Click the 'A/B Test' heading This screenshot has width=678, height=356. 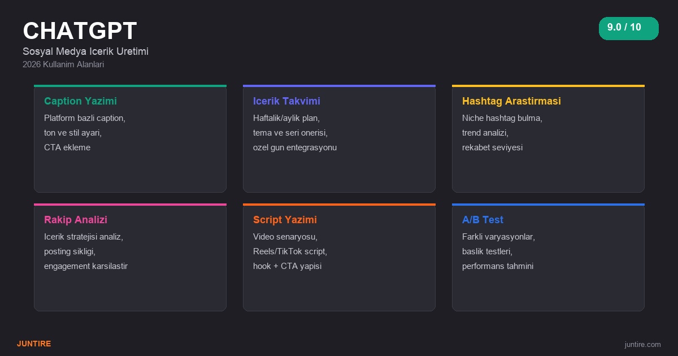pos(483,220)
